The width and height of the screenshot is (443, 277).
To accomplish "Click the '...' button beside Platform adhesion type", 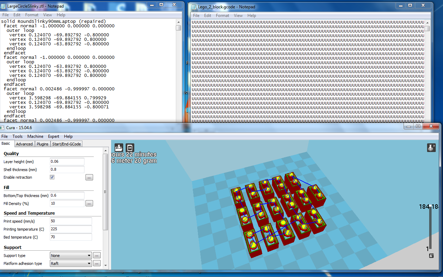I will tap(97, 263).
